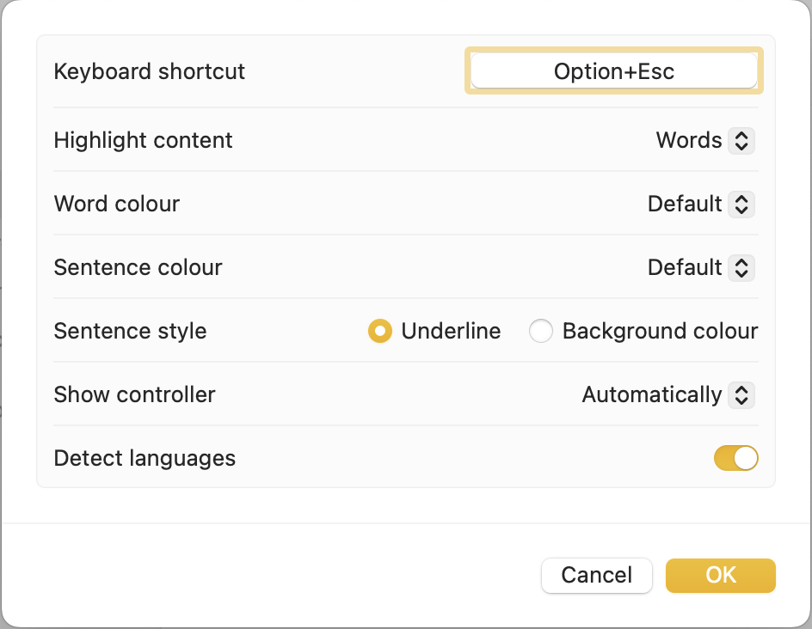The image size is (812, 629).
Task: Click the "Show controller" row label
Action: [135, 395]
